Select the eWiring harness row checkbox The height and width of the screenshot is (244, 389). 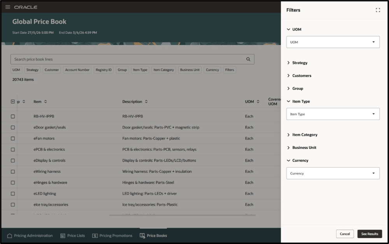tap(13, 172)
